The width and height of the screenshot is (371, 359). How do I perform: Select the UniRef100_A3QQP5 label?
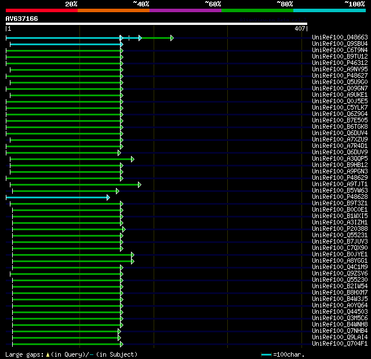click(340, 158)
